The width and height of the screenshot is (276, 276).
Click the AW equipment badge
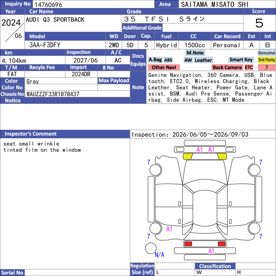tap(188, 60)
